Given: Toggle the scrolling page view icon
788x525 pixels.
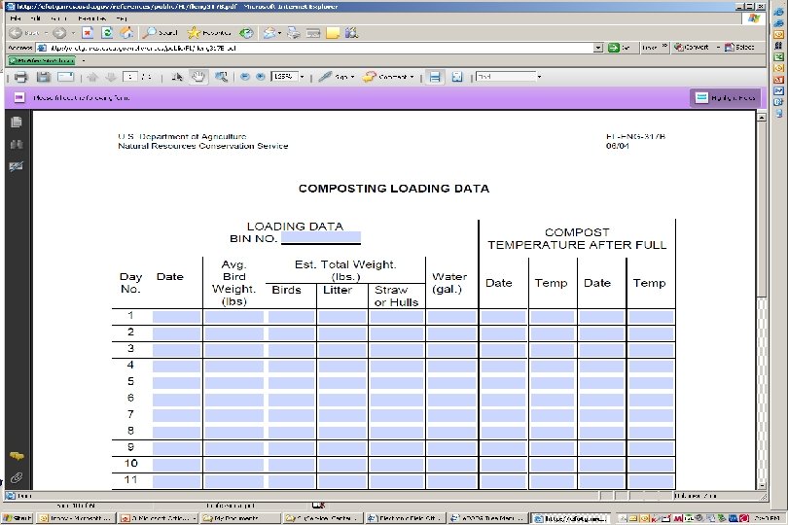Looking at the screenshot, I should pos(435,77).
